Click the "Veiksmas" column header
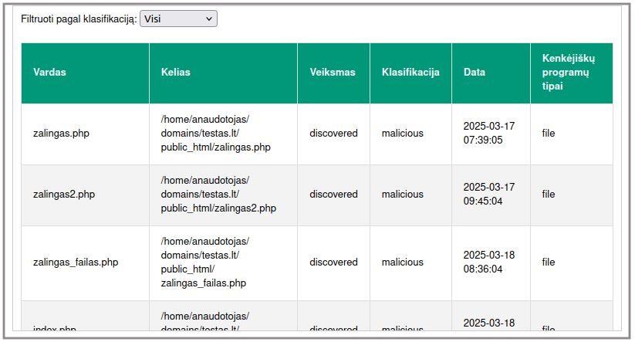The width and height of the screenshot is (635, 342). point(332,73)
